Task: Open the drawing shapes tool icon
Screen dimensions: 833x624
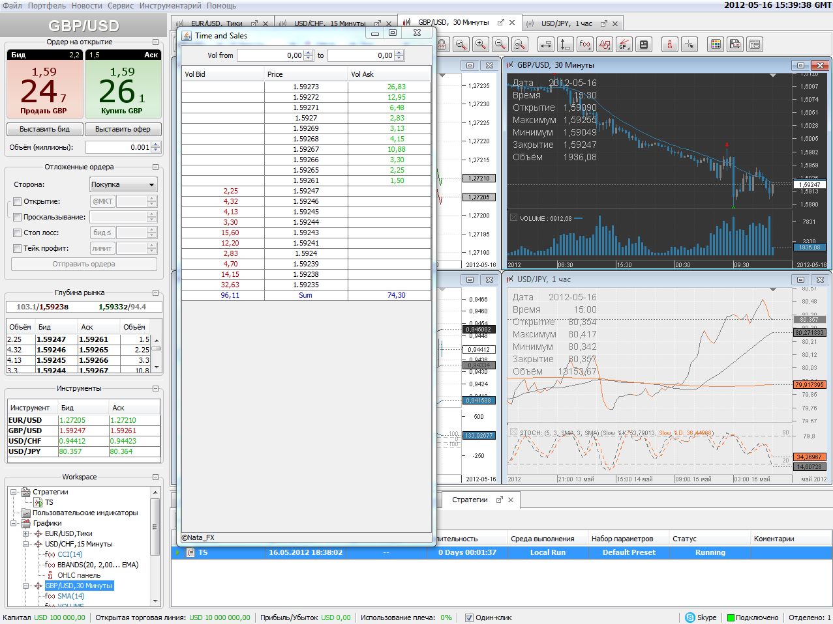Action: 605,44
